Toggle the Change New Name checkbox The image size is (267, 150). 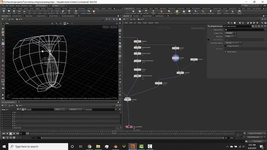point(225,46)
